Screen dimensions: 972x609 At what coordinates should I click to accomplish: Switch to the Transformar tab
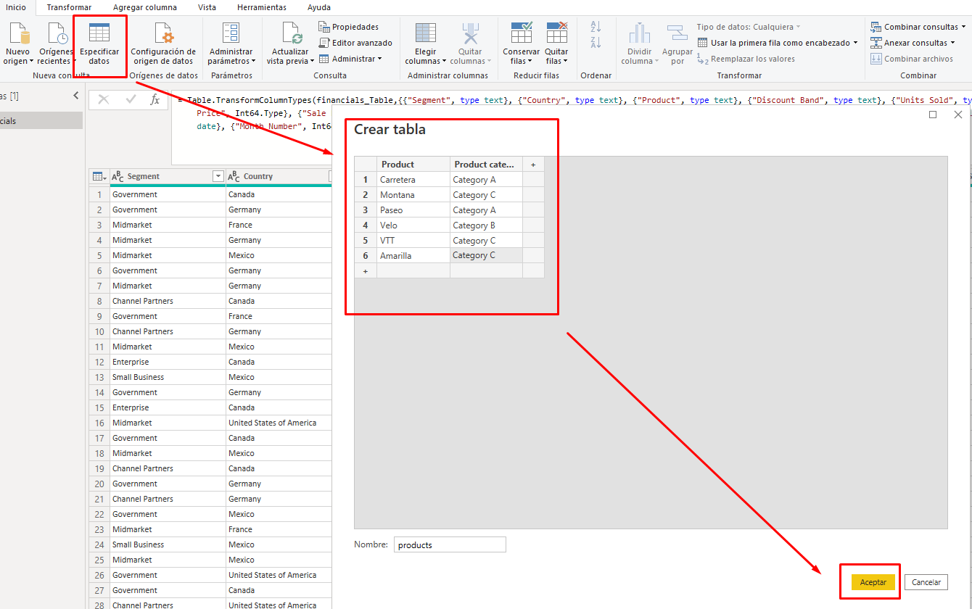[69, 7]
